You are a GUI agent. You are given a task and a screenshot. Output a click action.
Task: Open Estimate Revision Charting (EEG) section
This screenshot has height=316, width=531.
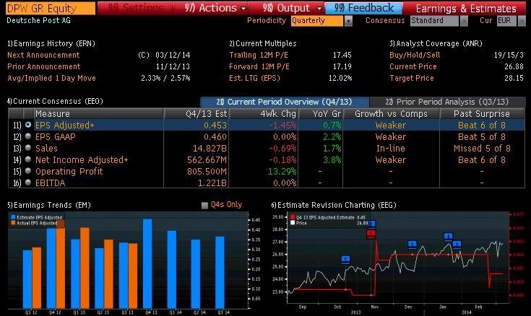[334, 205]
